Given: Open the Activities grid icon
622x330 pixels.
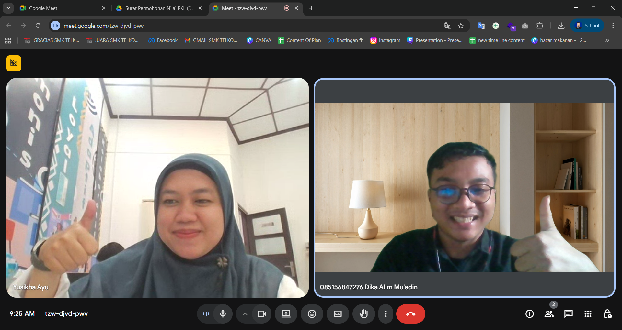Looking at the screenshot, I should click(588, 314).
